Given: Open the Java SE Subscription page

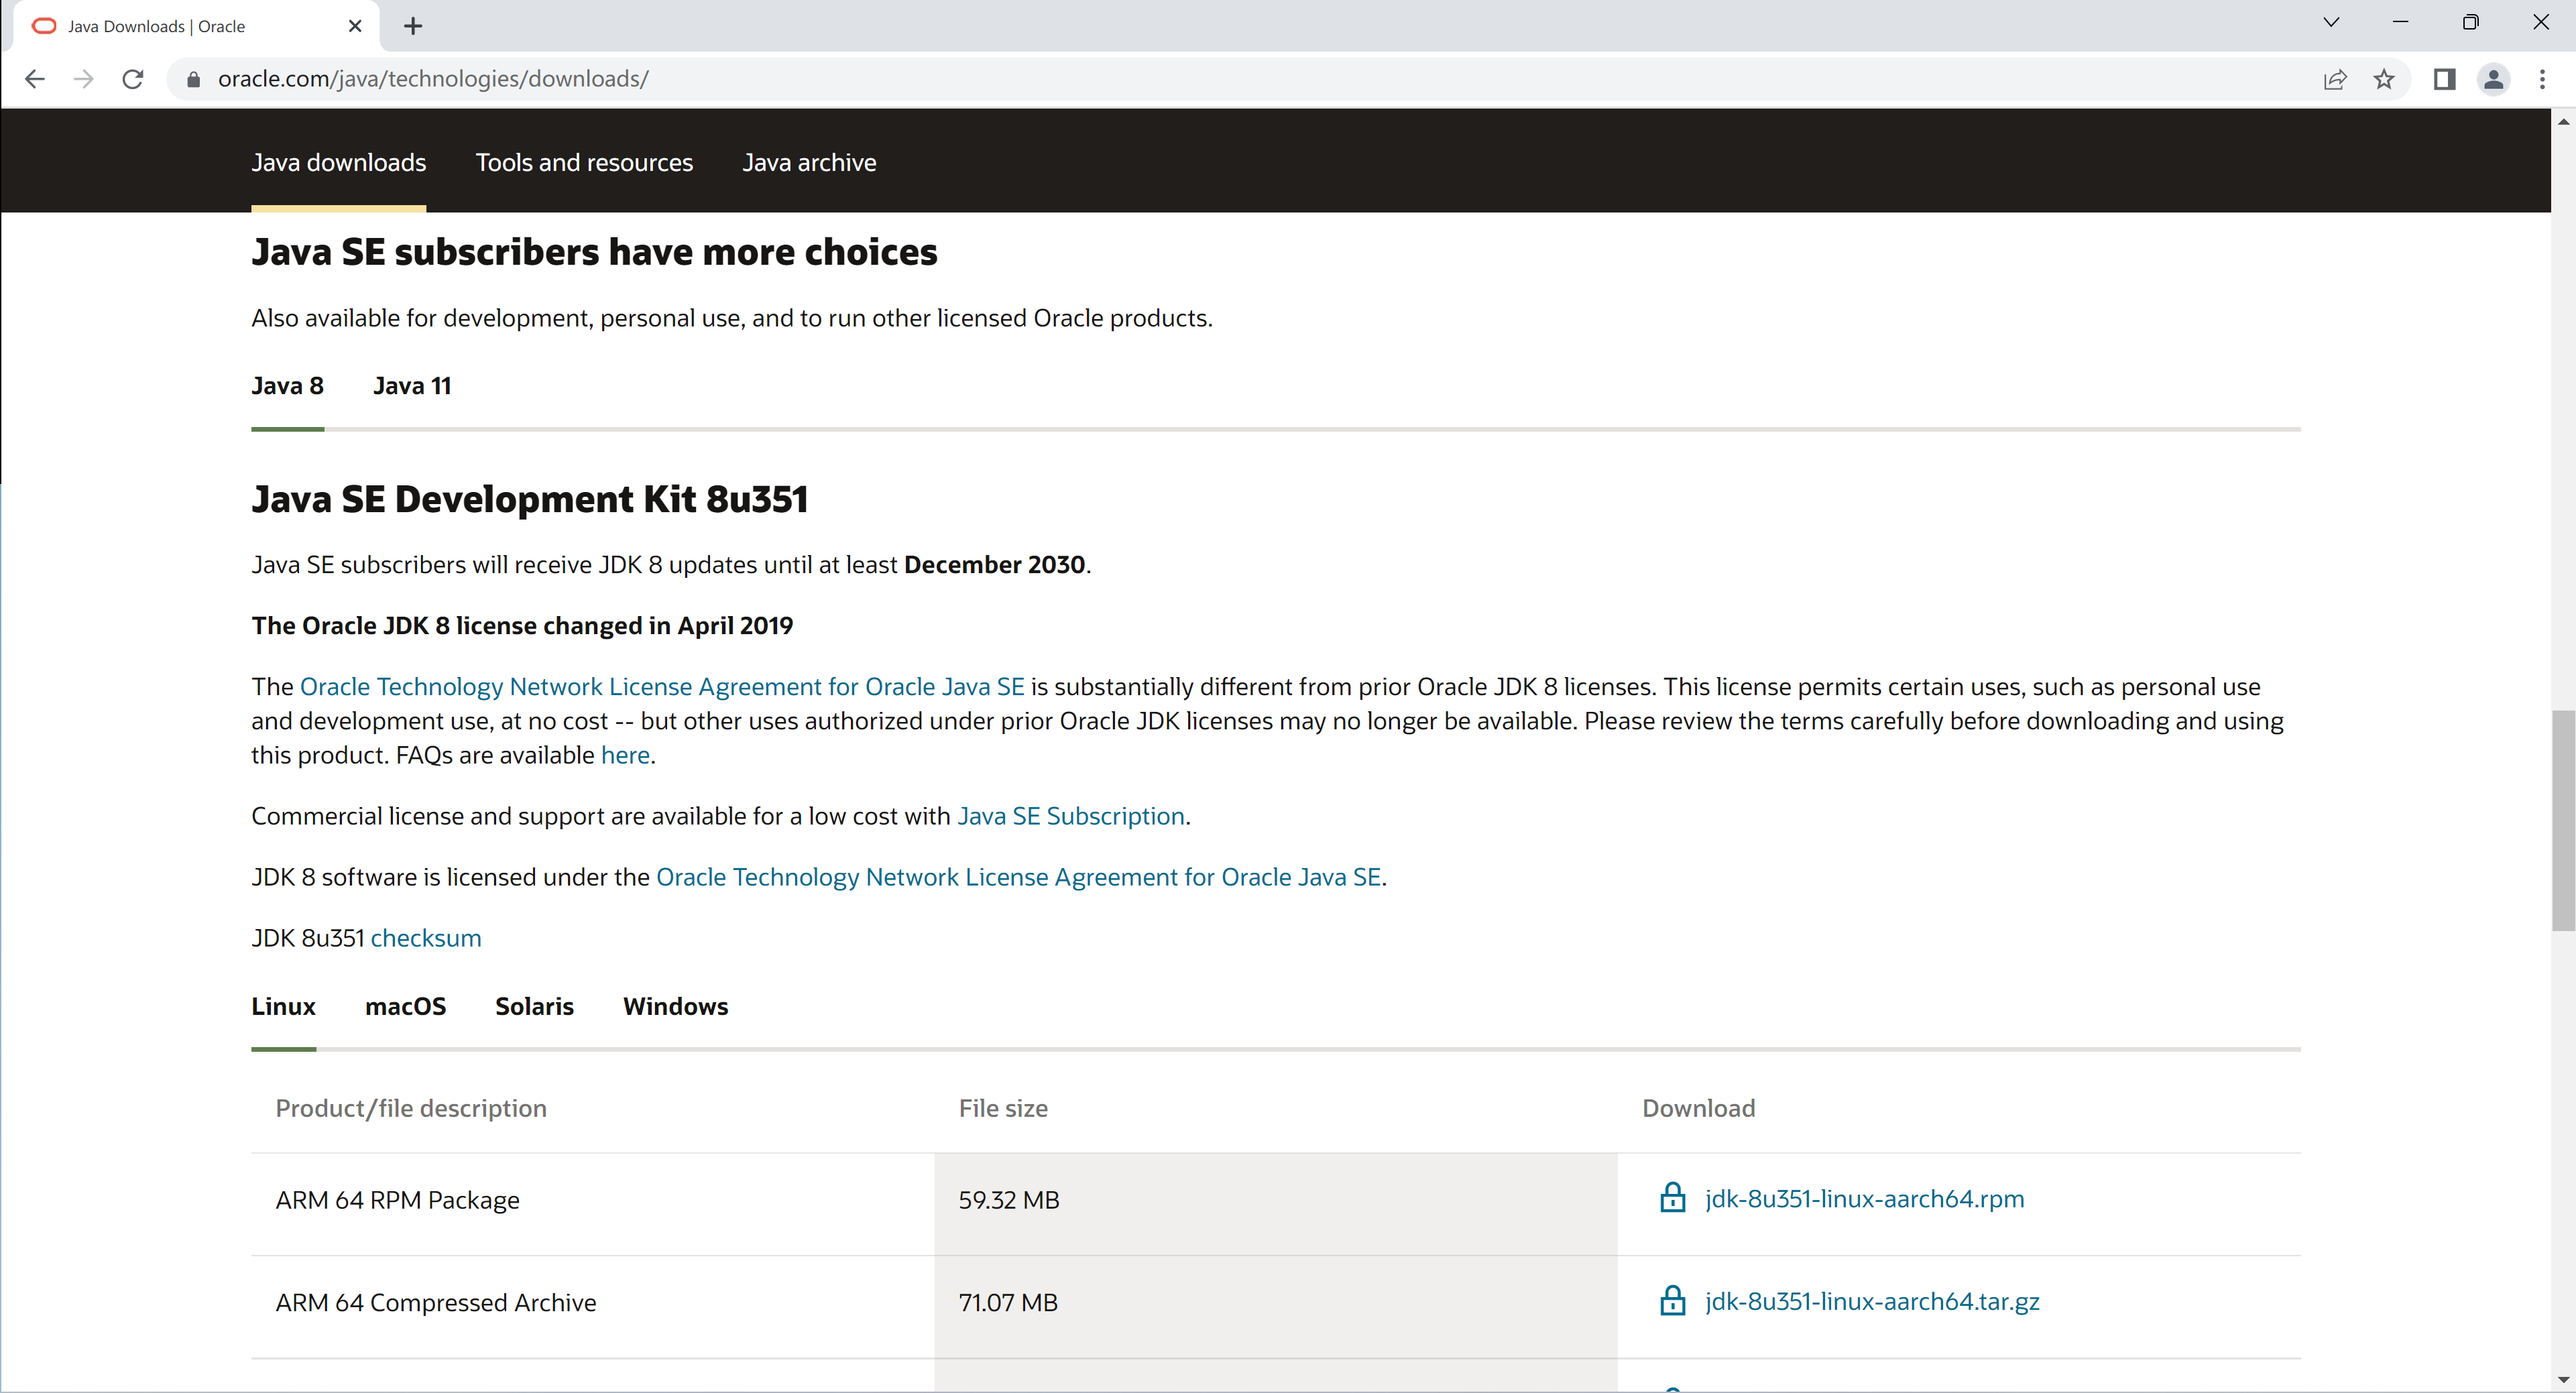Looking at the screenshot, I should pos(1070,815).
